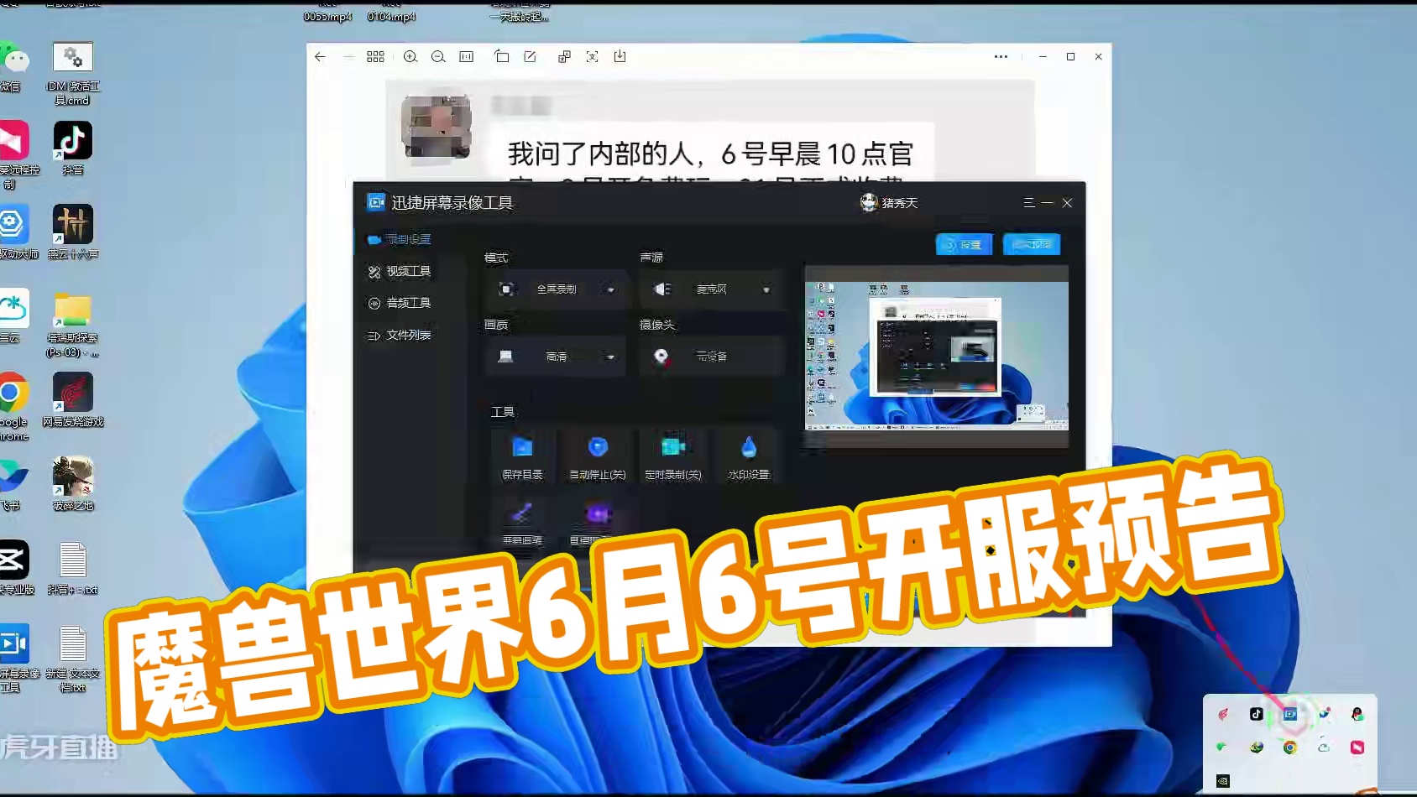Open the recorder's hamburger menu
This screenshot has width=1417, height=797.
click(x=1028, y=203)
